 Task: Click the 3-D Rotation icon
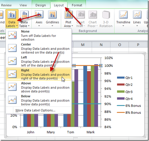[x=106, y=15]
